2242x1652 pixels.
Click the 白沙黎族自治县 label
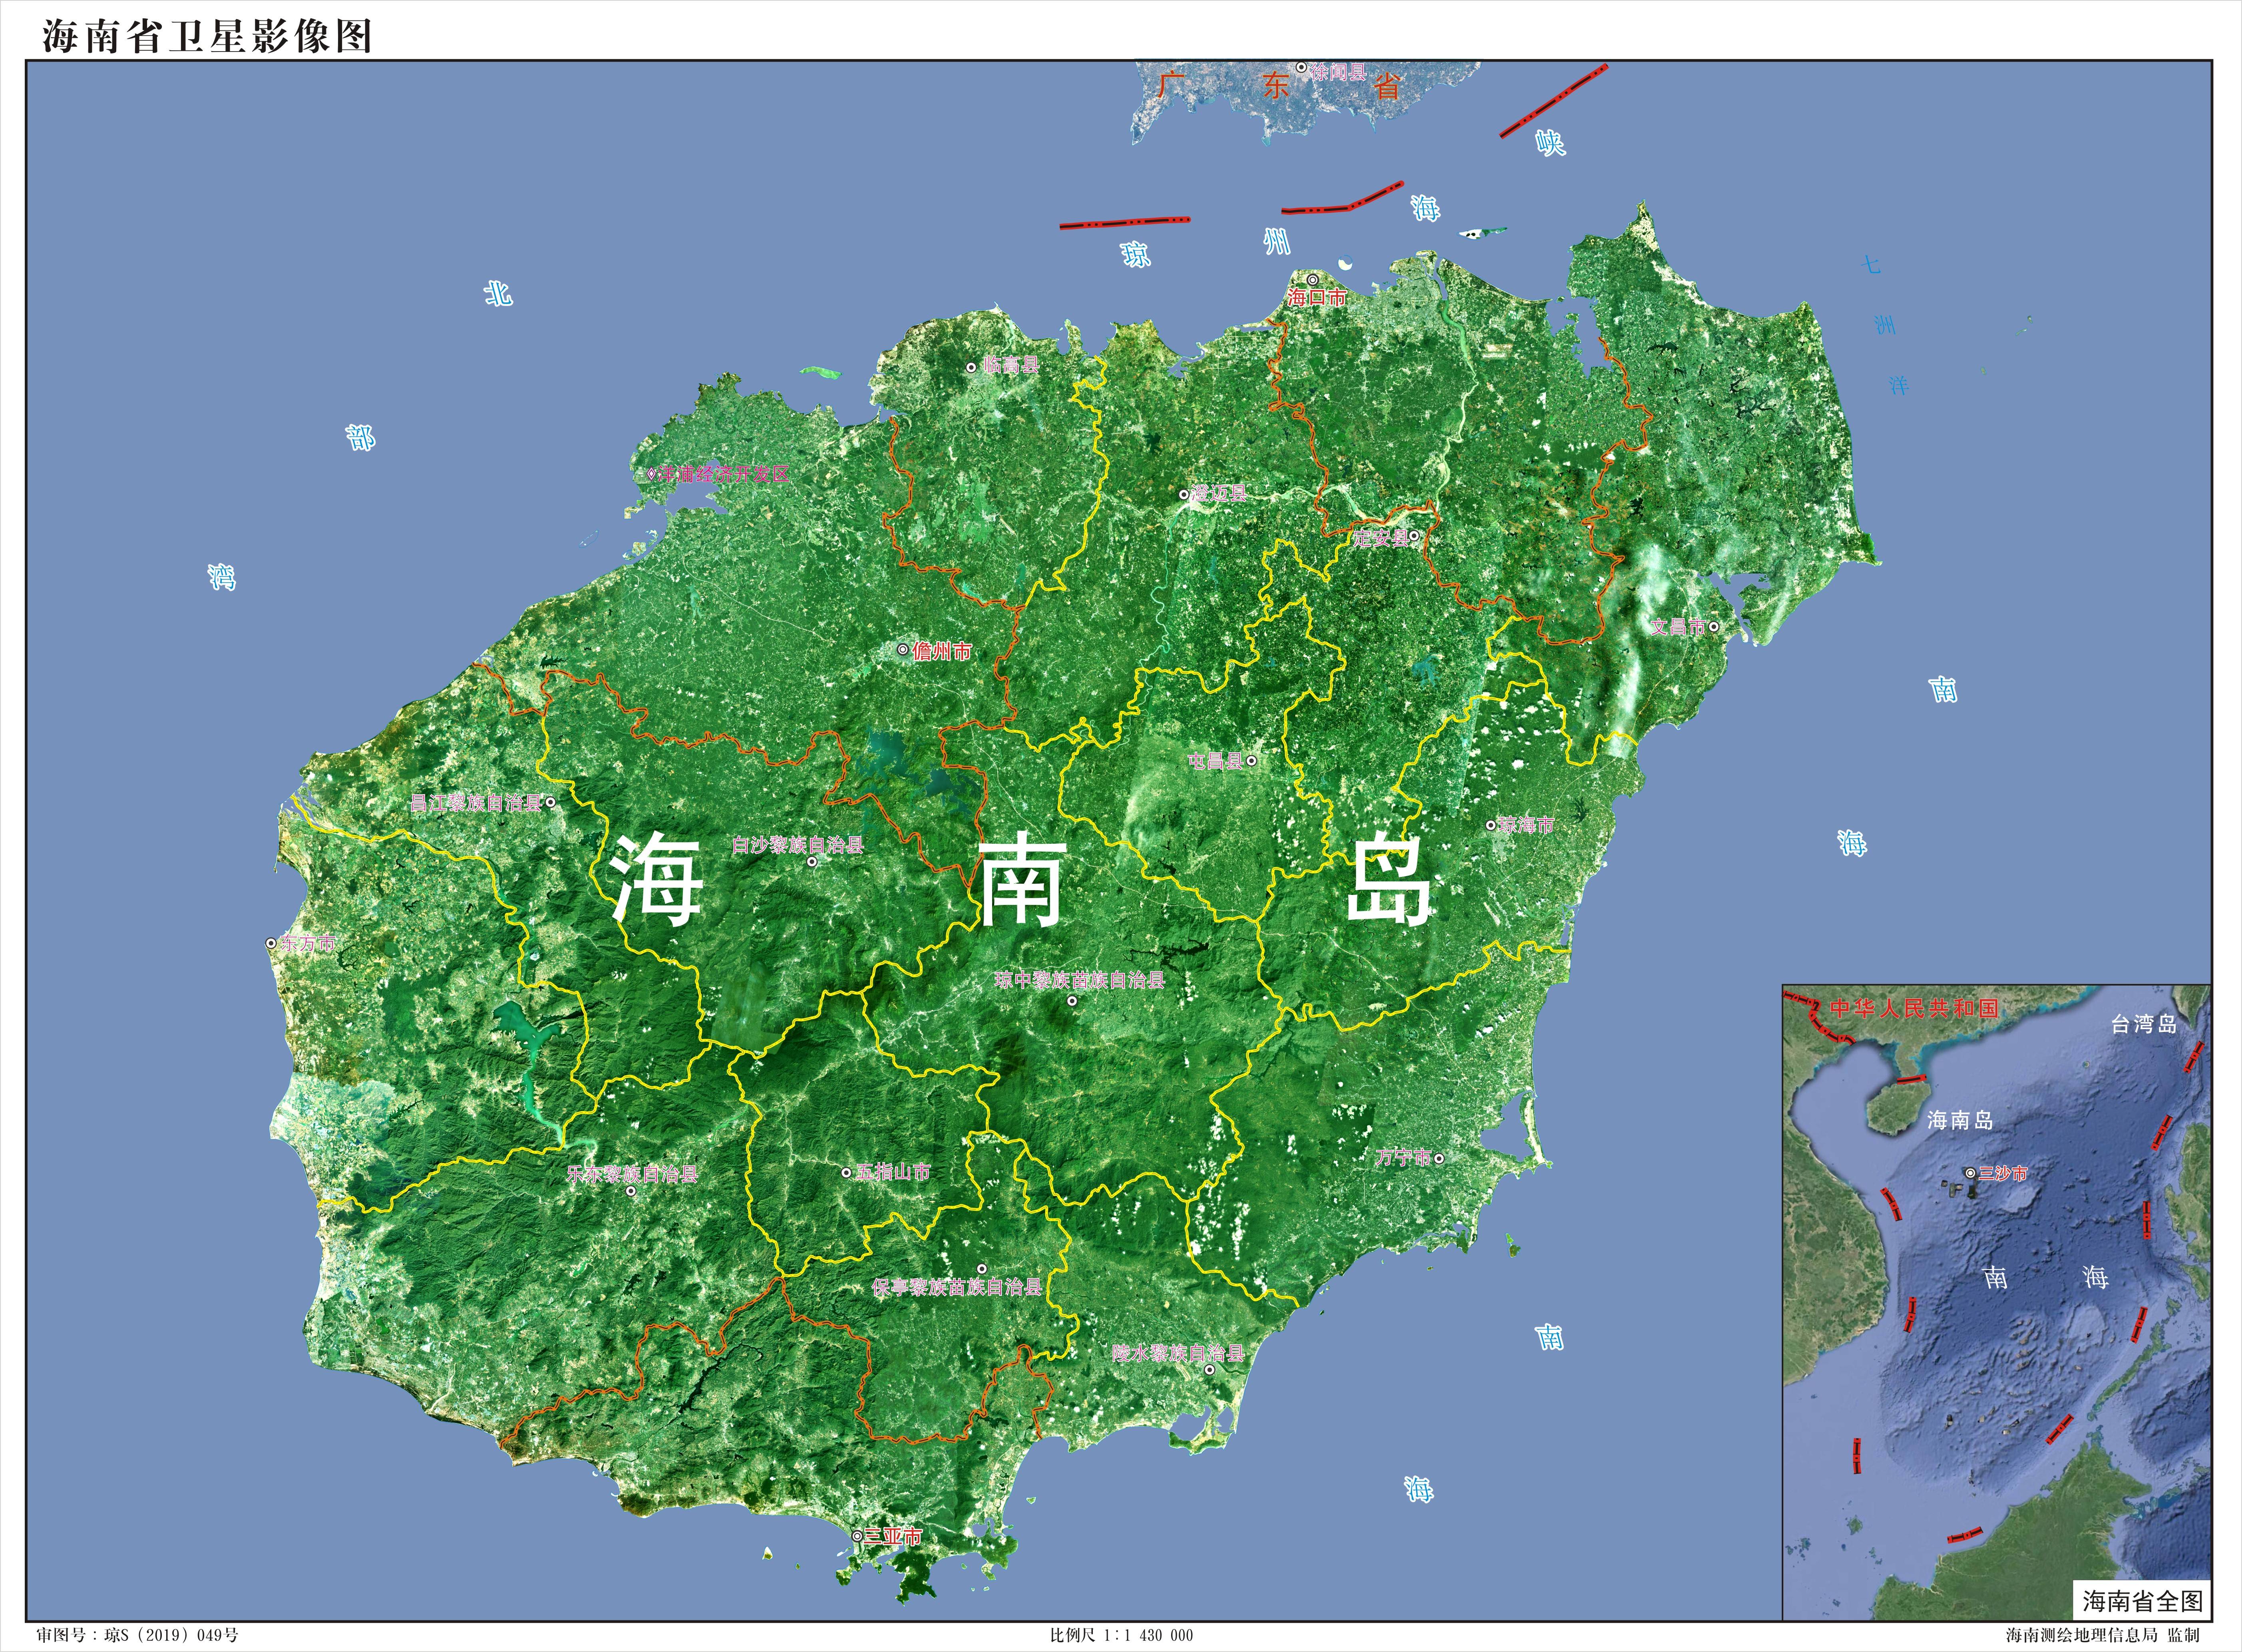click(797, 845)
